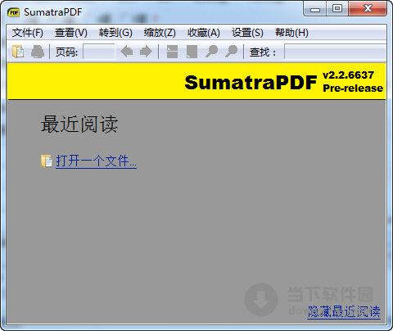This screenshot has height=331, width=393.
Task: Go to previous page arrow icon
Action: click(127, 52)
